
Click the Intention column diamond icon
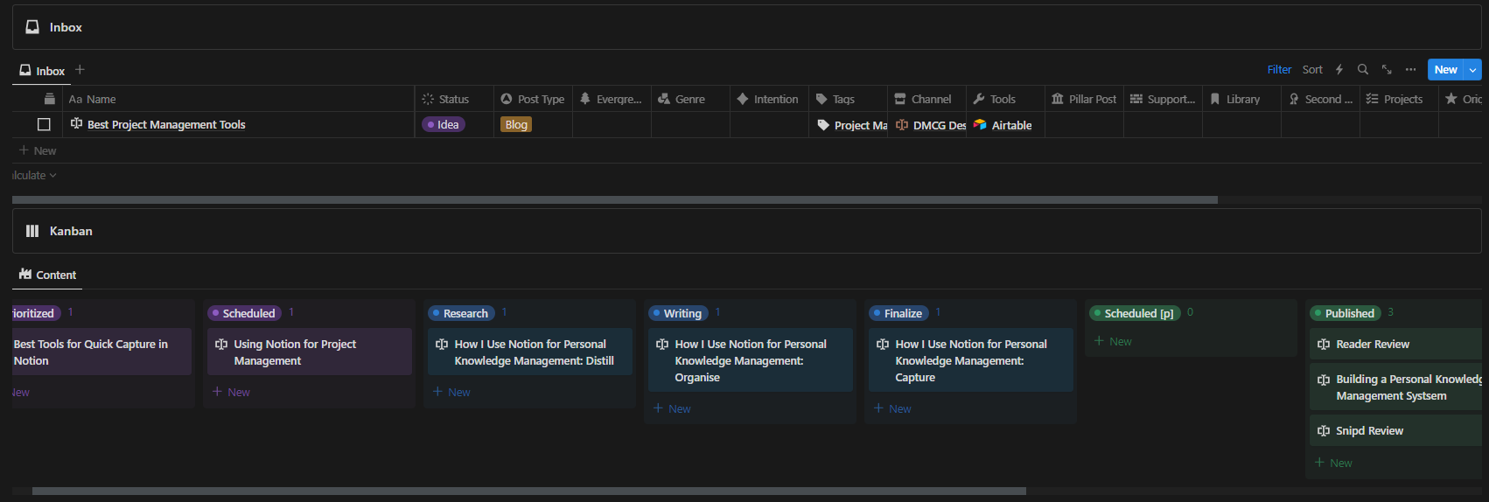743,99
